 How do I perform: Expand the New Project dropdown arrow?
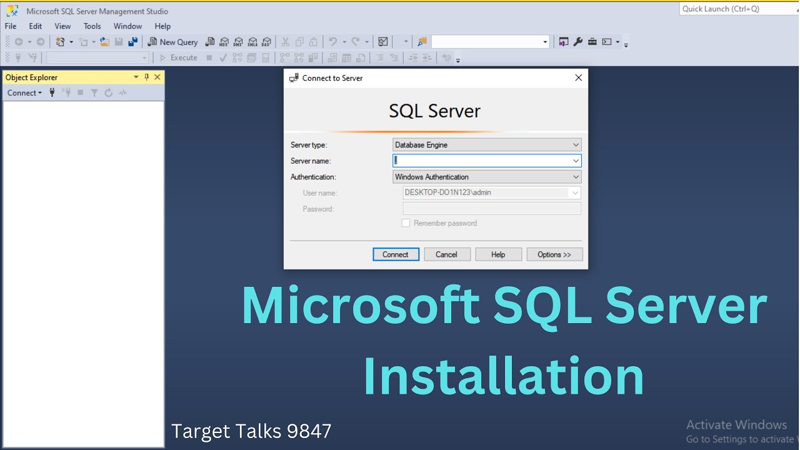pos(71,42)
